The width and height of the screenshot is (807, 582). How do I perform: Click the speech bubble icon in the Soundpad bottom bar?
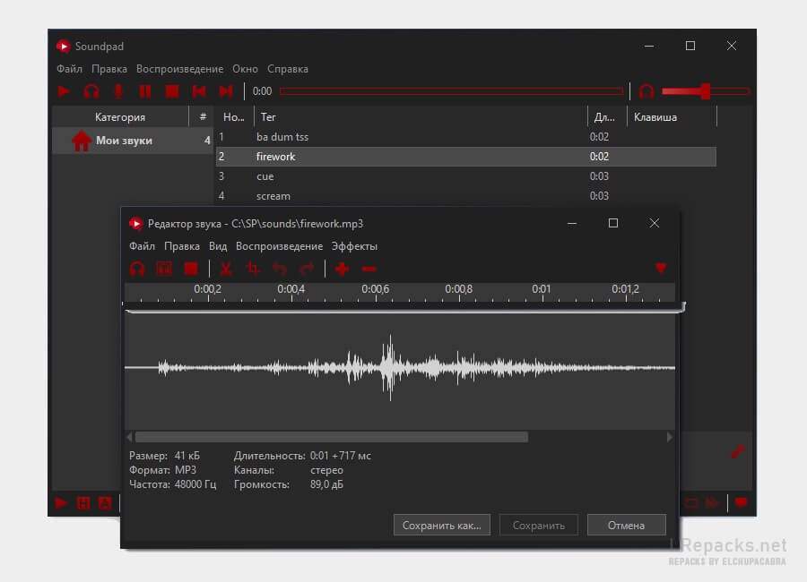[x=742, y=503]
